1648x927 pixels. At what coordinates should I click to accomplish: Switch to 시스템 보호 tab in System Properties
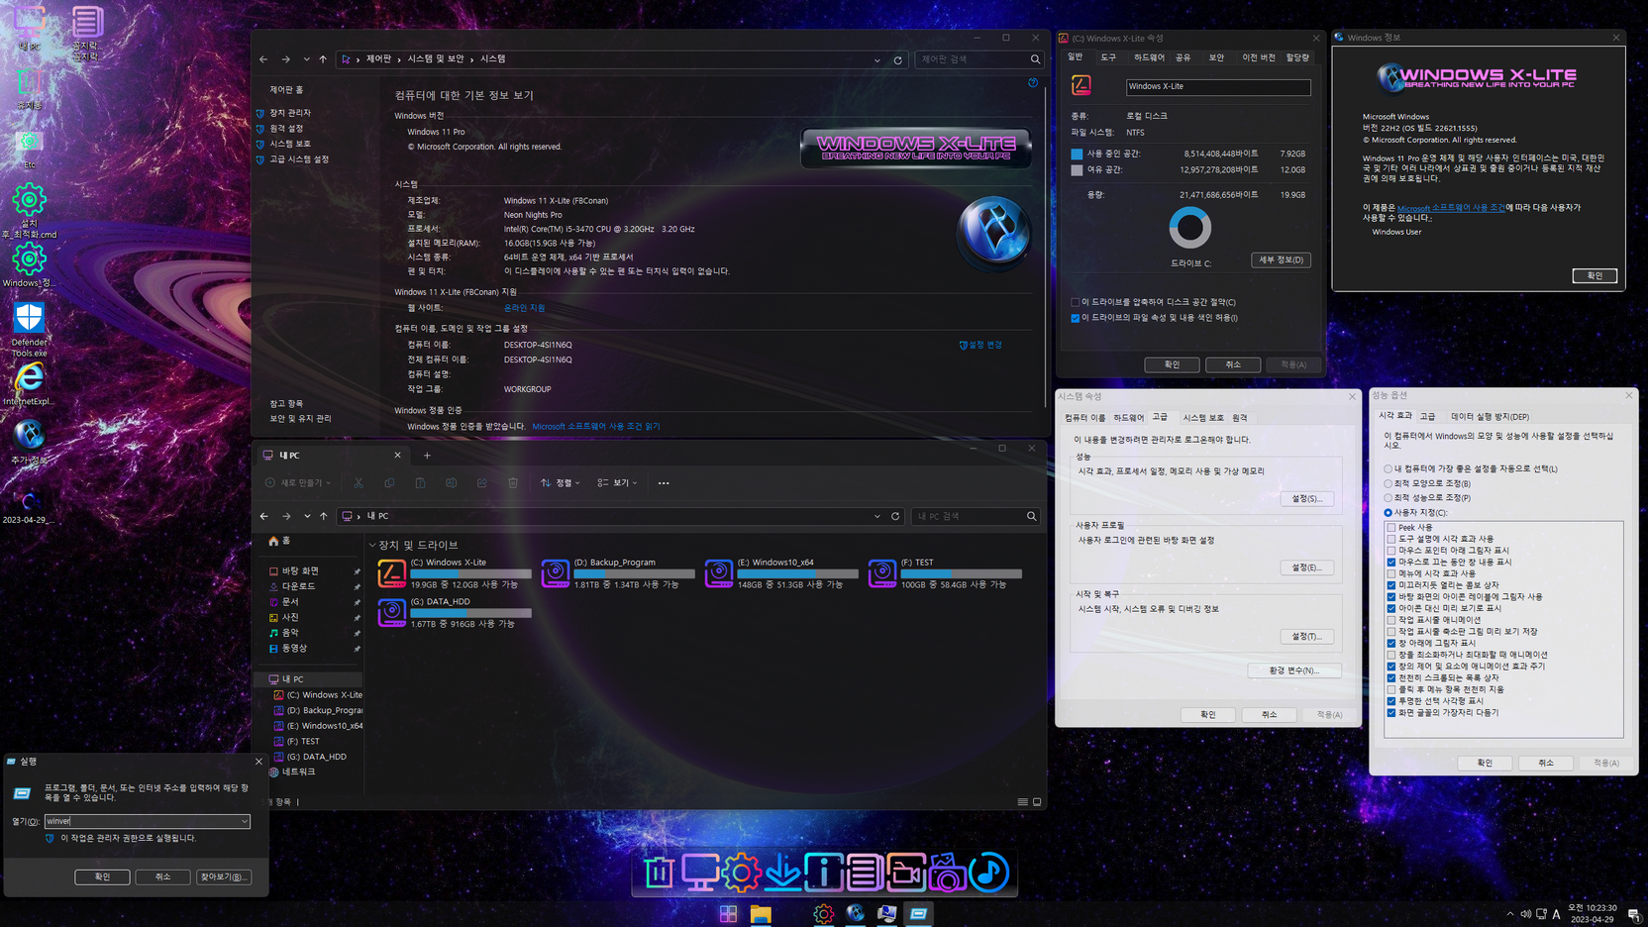click(x=1203, y=418)
